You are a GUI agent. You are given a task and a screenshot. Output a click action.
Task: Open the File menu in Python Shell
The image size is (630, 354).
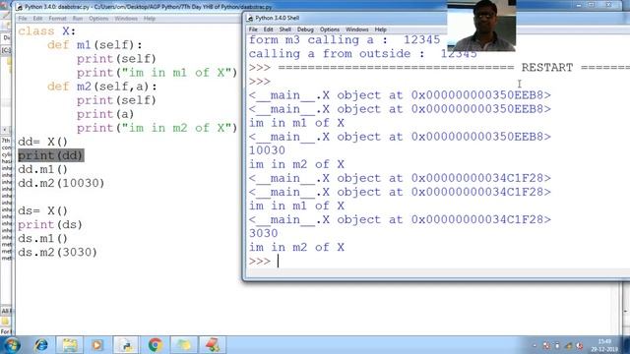pyautogui.click(x=253, y=29)
